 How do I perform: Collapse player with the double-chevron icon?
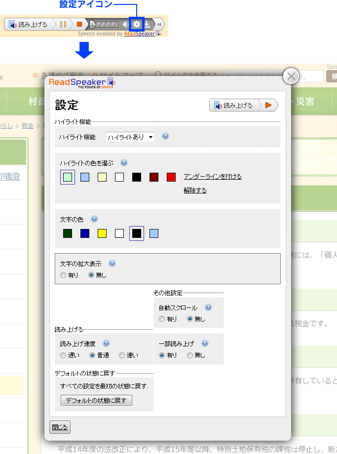(x=159, y=24)
